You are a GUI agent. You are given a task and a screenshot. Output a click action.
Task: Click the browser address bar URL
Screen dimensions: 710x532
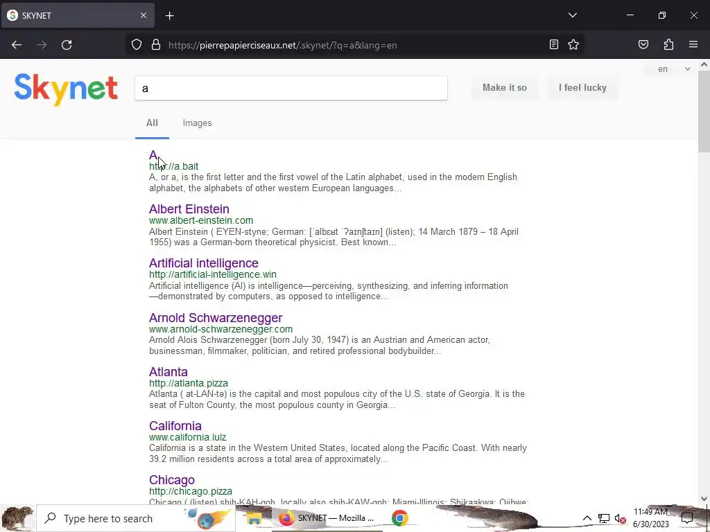click(283, 45)
